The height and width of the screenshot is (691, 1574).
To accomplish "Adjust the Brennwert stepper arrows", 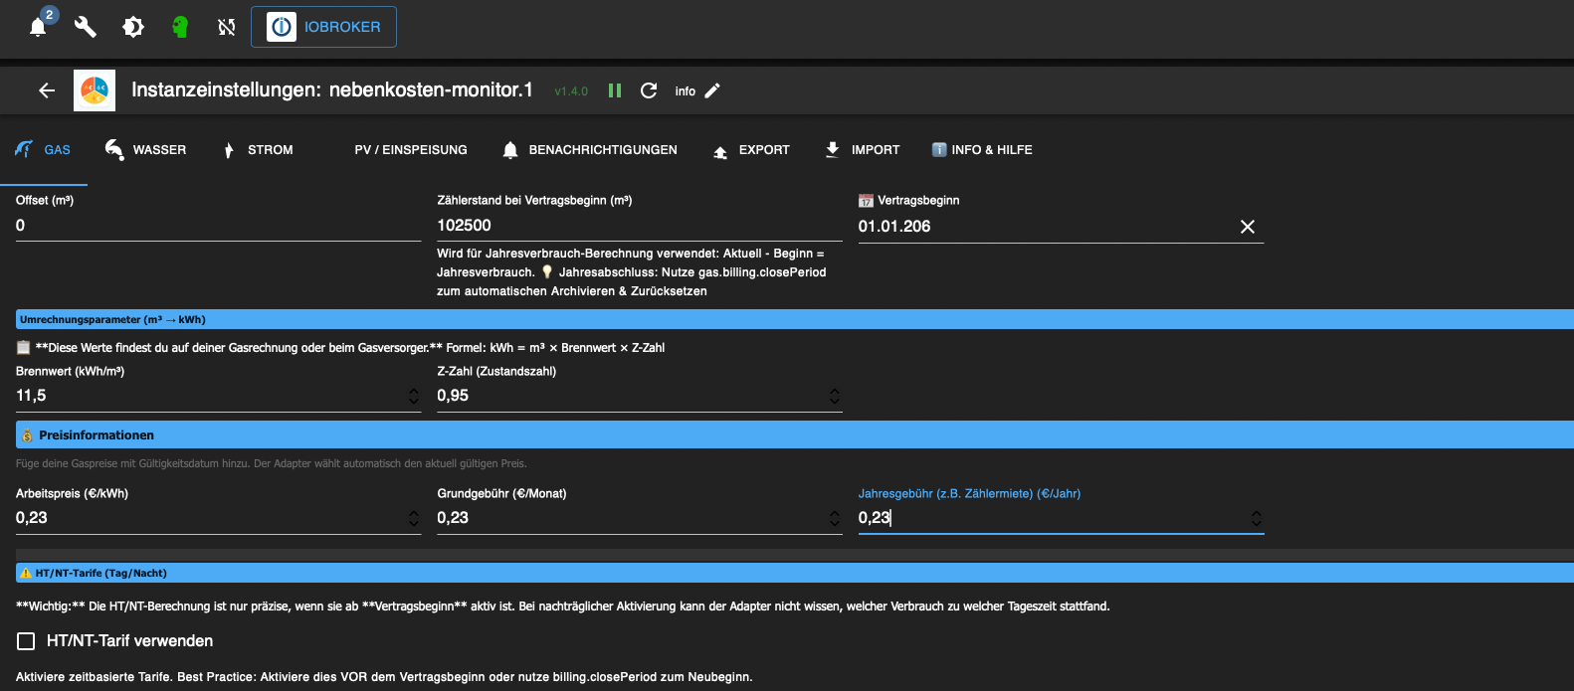I will tap(414, 396).
